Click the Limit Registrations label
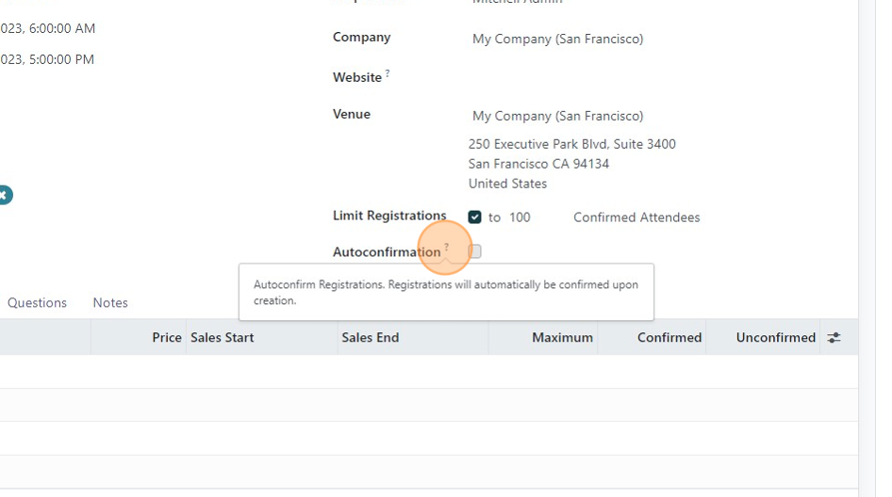 coord(389,216)
